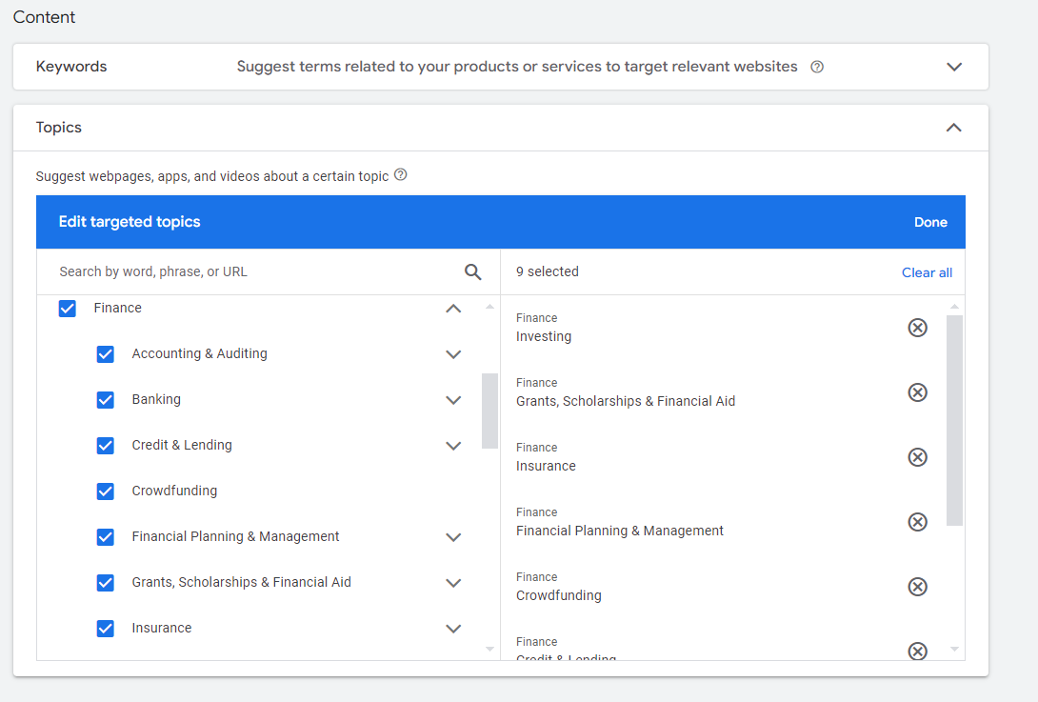Click the search by word input field
Viewport: 1038px width, 702px height.
point(238,271)
